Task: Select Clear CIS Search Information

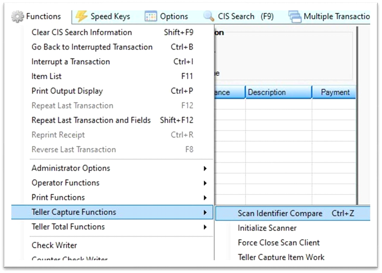Action: pyautogui.click(x=82, y=32)
